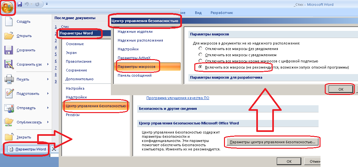358x167 pixels.
Task: Click the Undo icon in quick access toolbar
Action: pyautogui.click(x=27, y=4)
